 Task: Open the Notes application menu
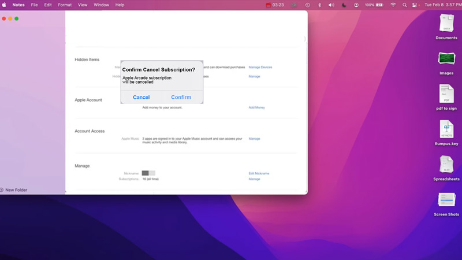pos(18,5)
